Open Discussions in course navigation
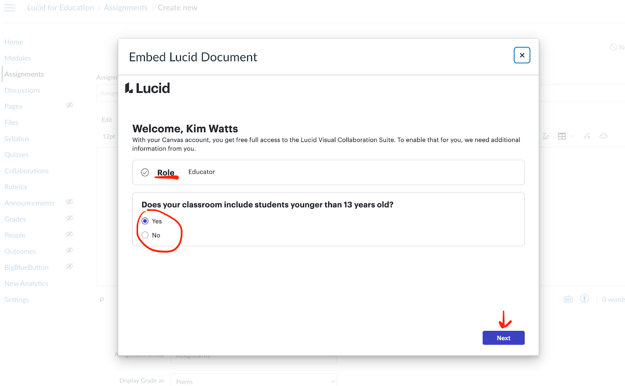Image resolution: width=625 pixels, height=386 pixels. 22,90
